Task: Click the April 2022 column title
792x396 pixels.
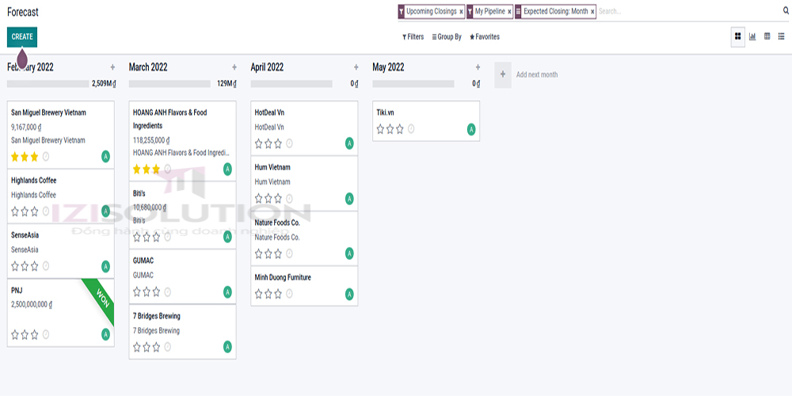Action: [x=267, y=67]
